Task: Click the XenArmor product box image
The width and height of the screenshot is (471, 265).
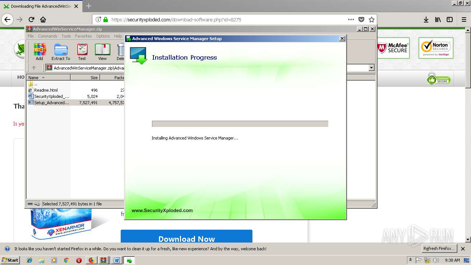Action: click(x=61, y=223)
